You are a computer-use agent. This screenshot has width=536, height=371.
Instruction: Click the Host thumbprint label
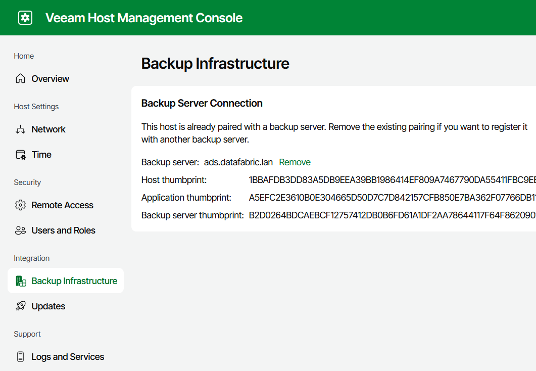(174, 180)
